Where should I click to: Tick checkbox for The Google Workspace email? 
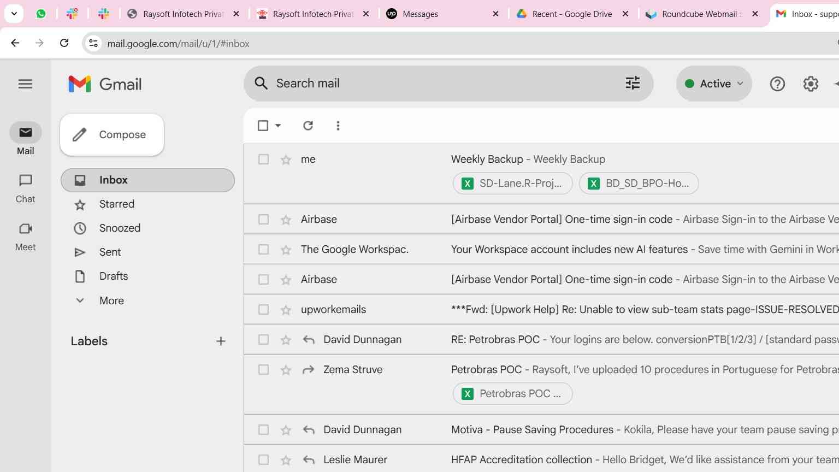(x=263, y=249)
